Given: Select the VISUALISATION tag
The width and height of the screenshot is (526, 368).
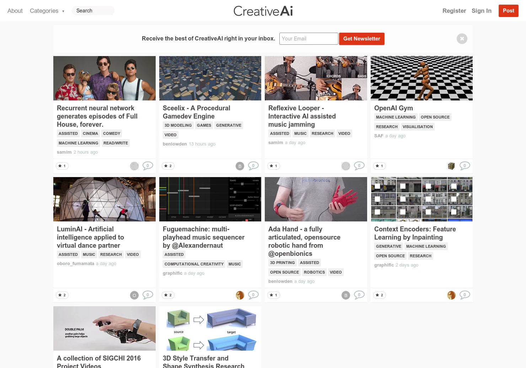Looking at the screenshot, I should [x=418, y=127].
